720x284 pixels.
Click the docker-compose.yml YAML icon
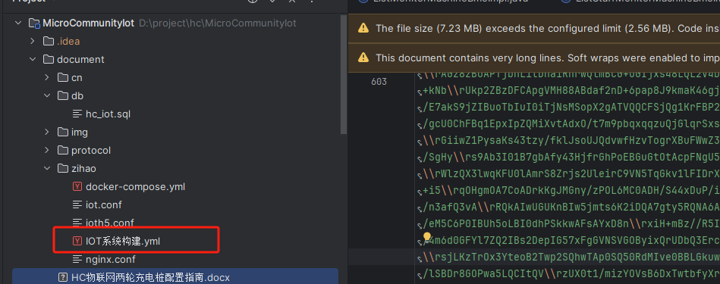[77, 186]
